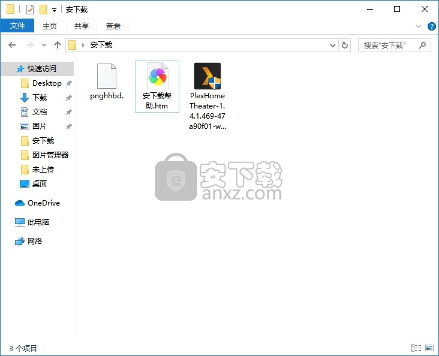Click the PlexHomeTheater-1.4.1.469 file name label
This screenshot has width=439, height=356.
click(x=208, y=111)
